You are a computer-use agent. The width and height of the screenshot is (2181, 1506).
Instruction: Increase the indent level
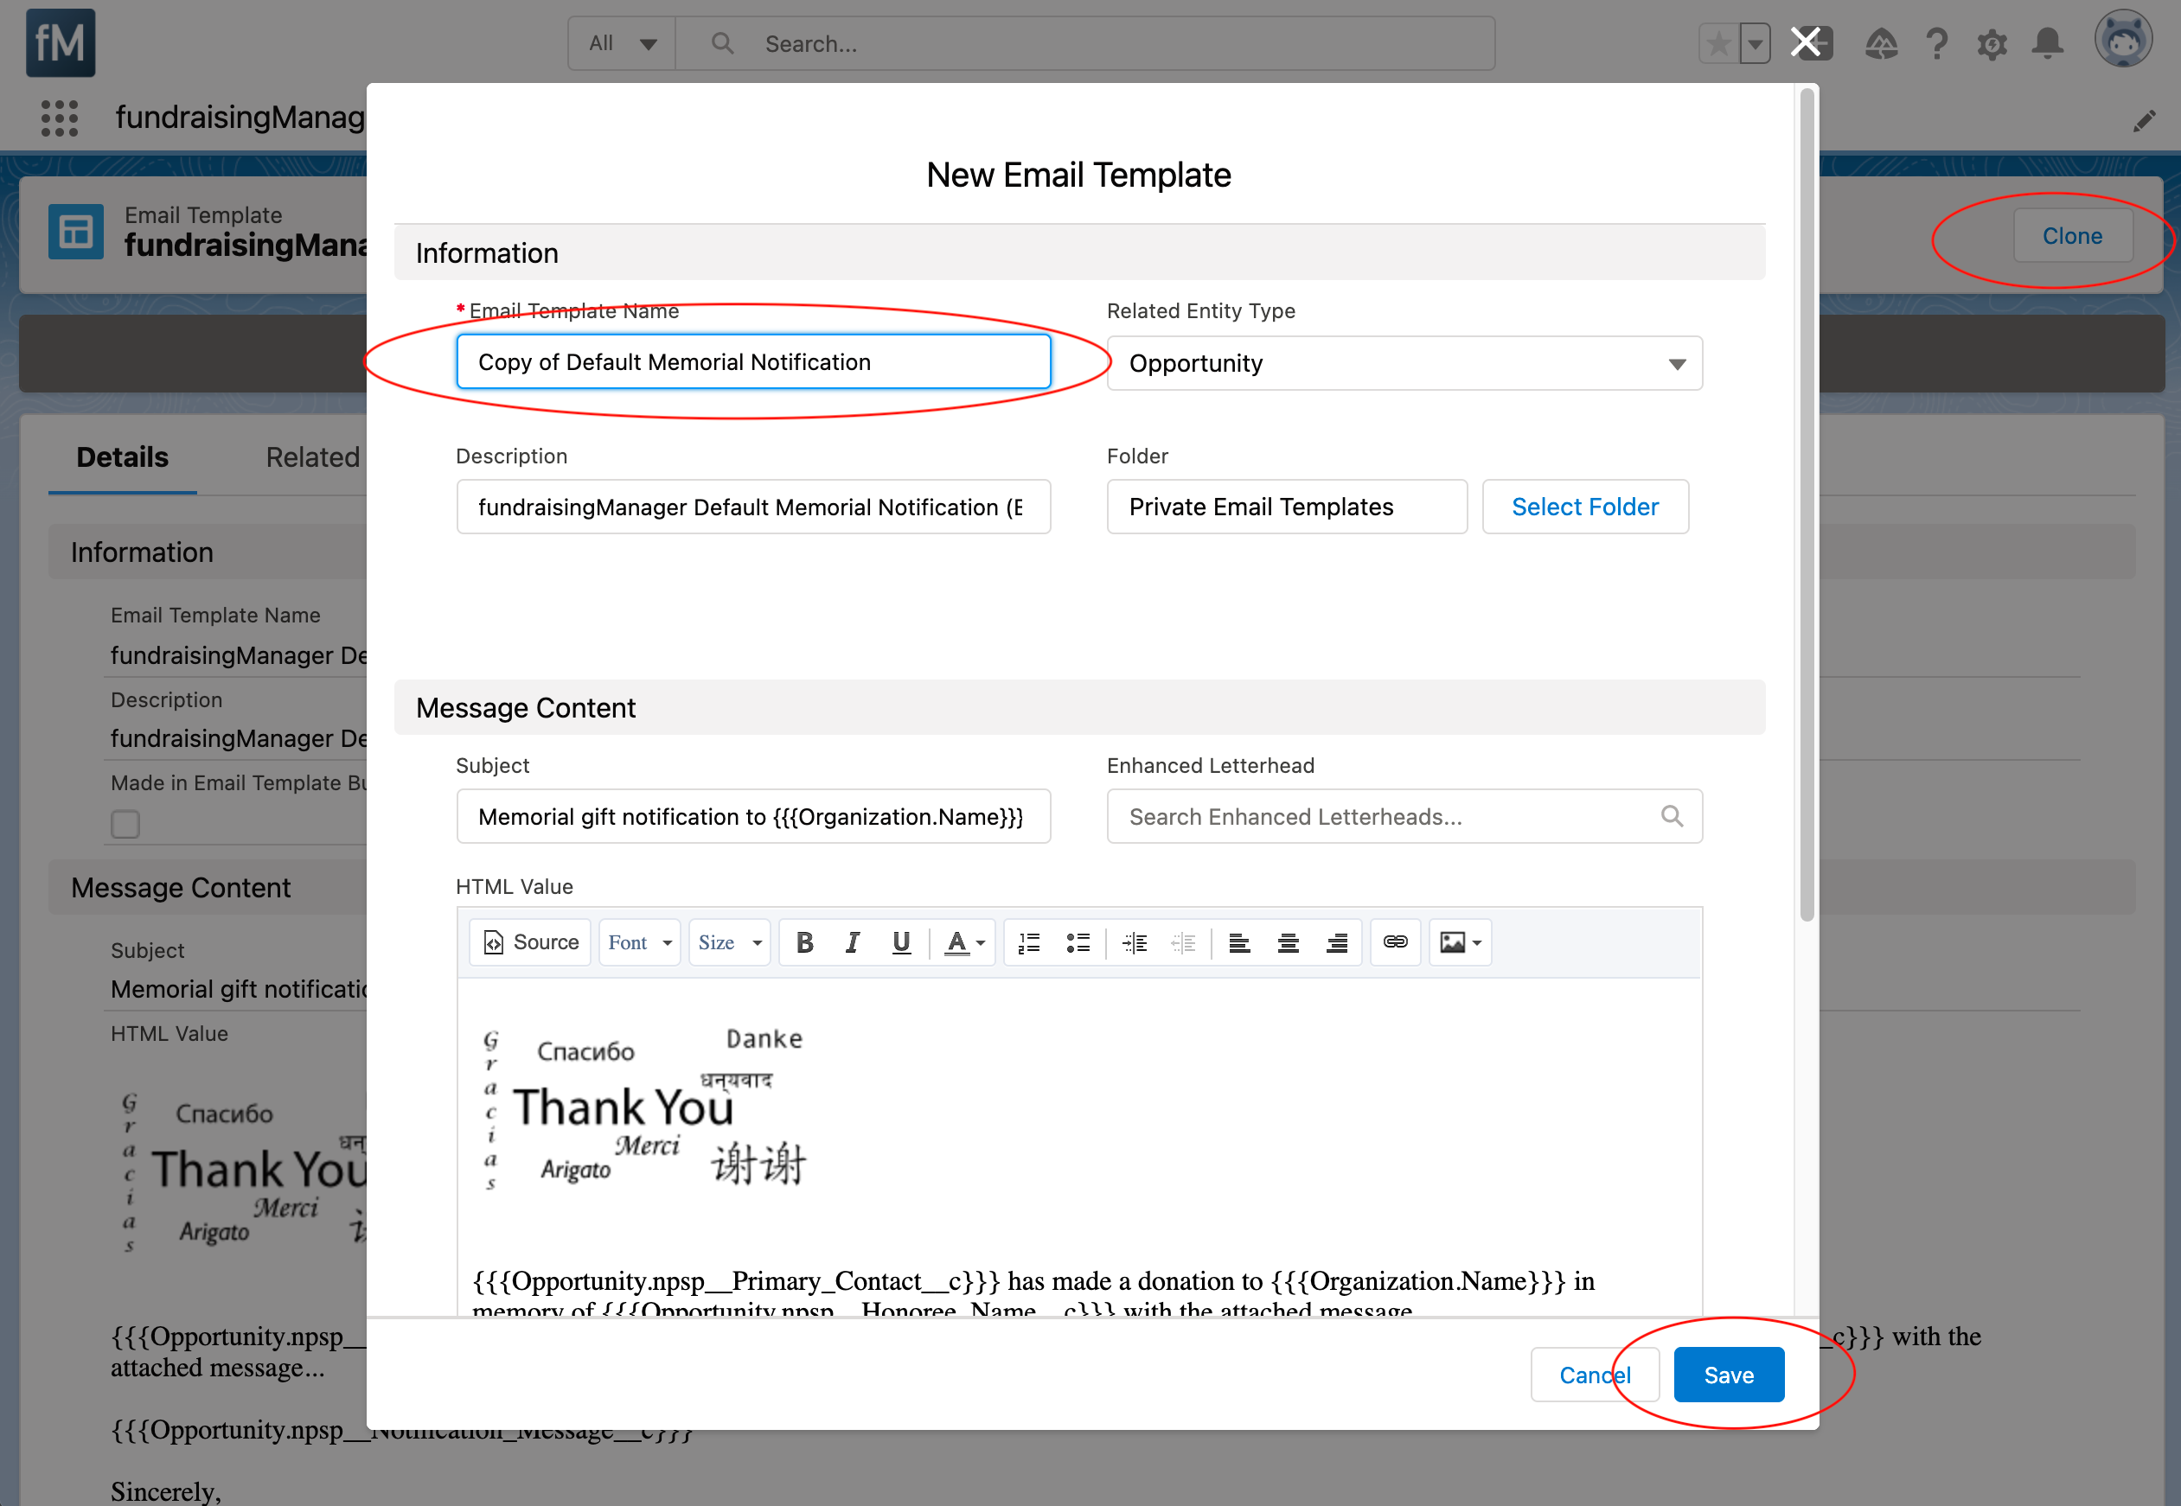1134,941
